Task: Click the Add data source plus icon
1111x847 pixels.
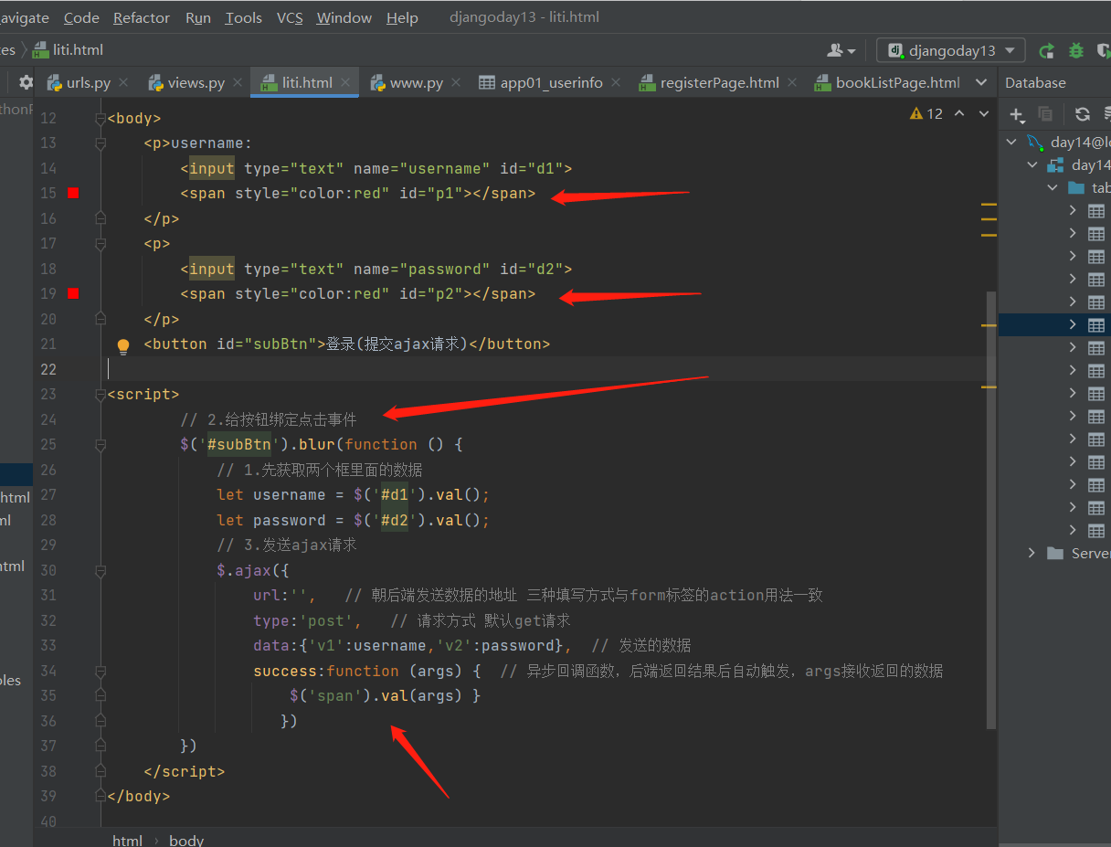Action: pyautogui.click(x=1017, y=114)
